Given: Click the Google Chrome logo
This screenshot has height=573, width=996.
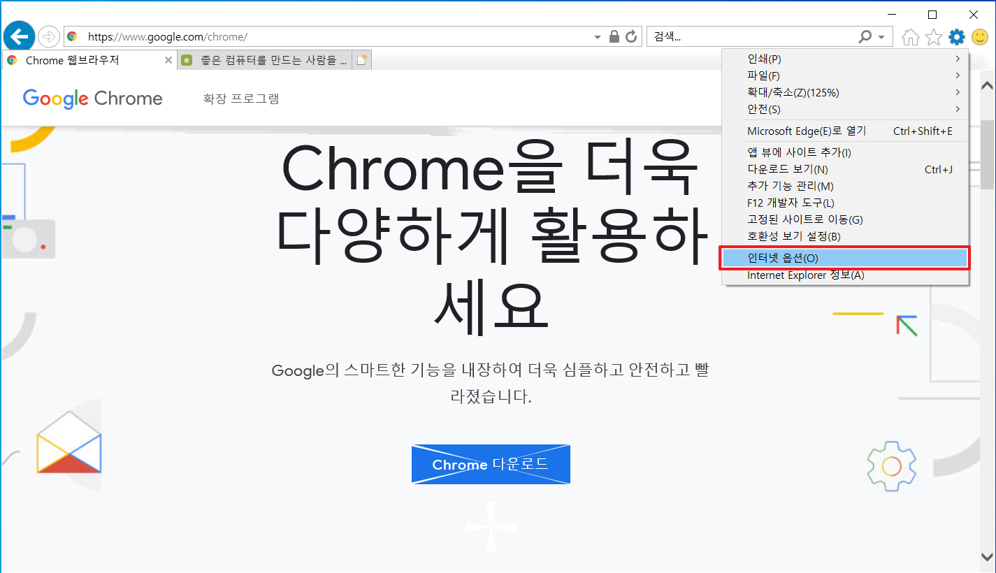Looking at the screenshot, I should pos(92,99).
